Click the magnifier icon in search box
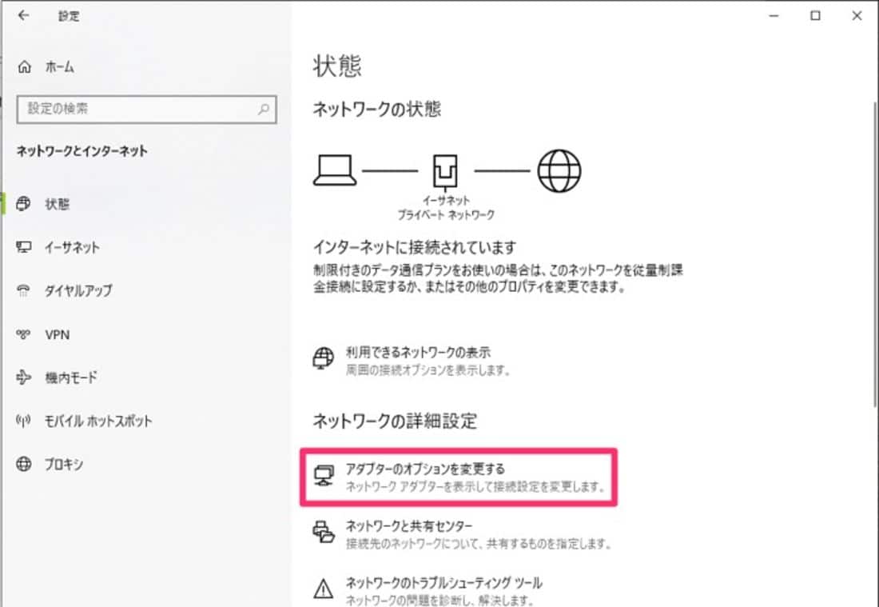 point(264,109)
